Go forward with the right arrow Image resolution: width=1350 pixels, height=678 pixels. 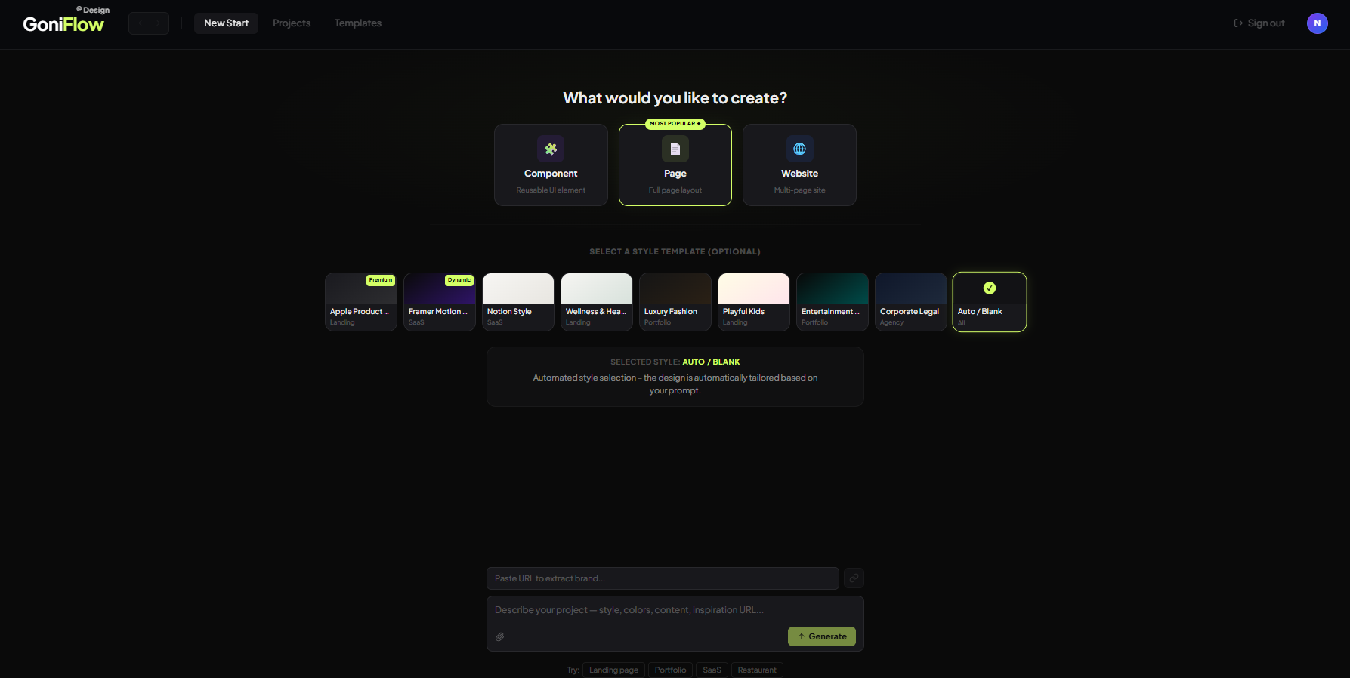coord(158,23)
